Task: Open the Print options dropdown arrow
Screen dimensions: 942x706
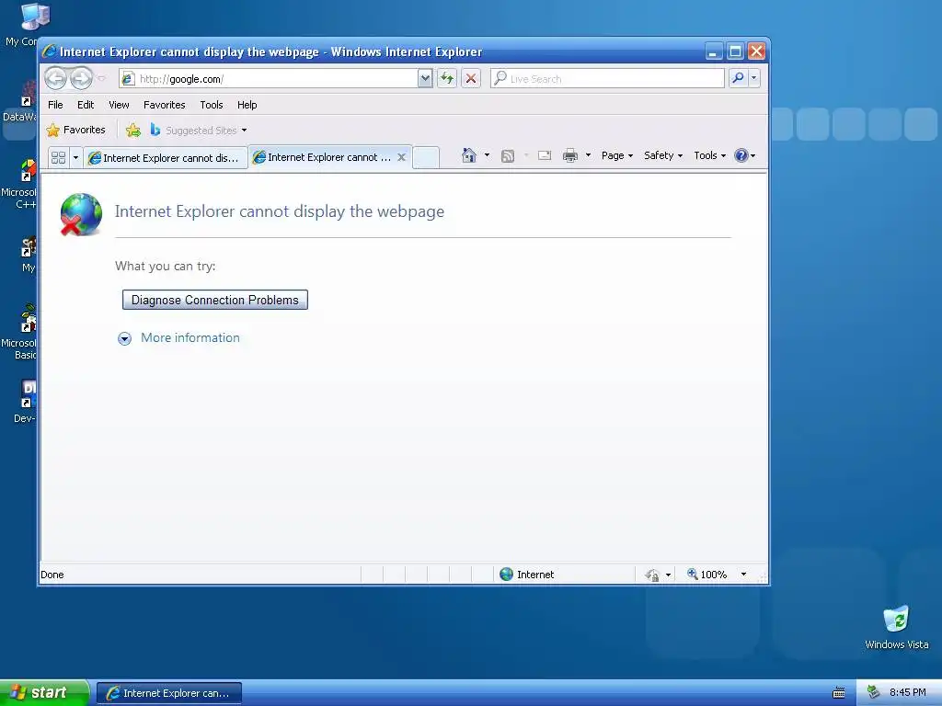Action: 588,155
